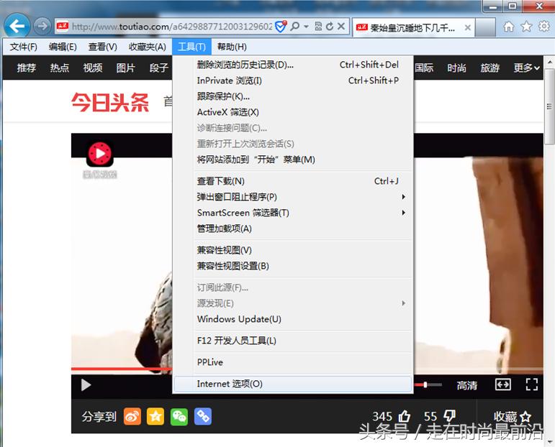Close the 秦始皇沉睡地下几千 tab

coord(468,27)
